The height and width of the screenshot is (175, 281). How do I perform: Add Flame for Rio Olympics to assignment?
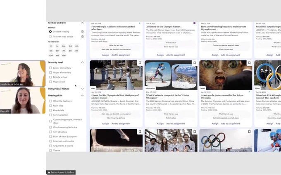(121, 124)
